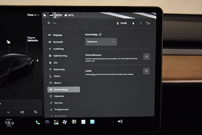
Task: Show Schemalägg info icon details
Action: point(100,34)
